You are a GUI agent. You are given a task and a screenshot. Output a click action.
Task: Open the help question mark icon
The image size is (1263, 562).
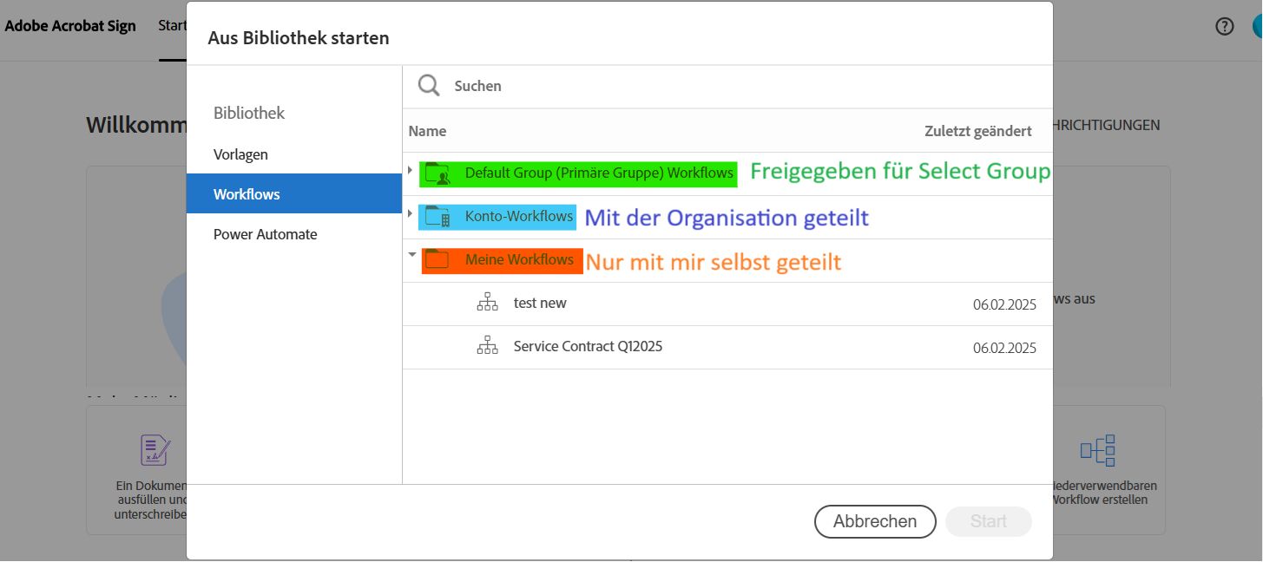(x=1224, y=26)
